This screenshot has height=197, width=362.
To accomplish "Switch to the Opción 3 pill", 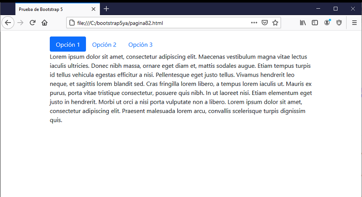I will (x=140, y=44).
